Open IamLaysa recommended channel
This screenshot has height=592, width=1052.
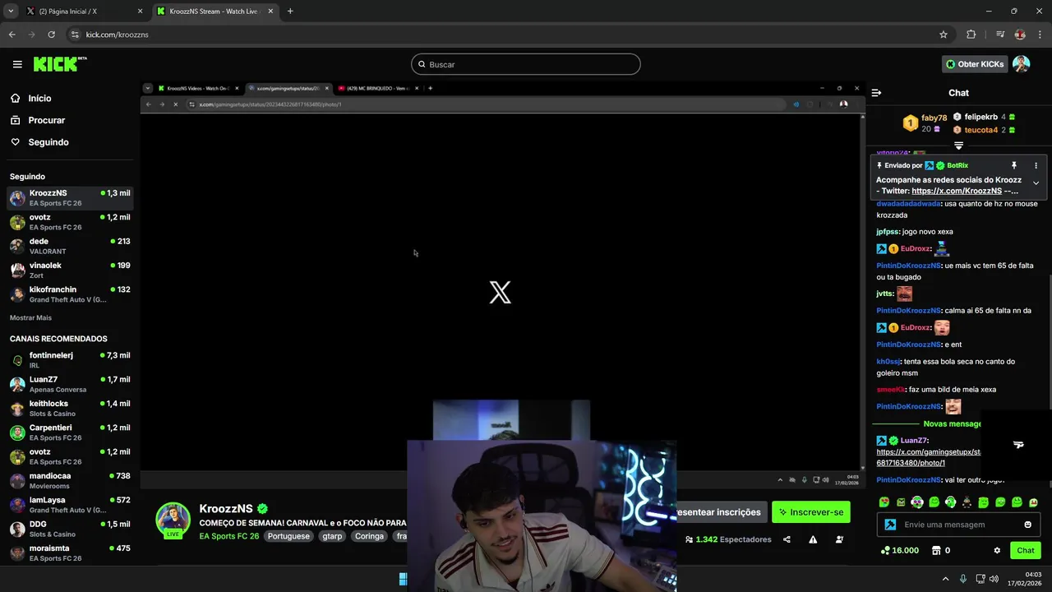(x=69, y=505)
